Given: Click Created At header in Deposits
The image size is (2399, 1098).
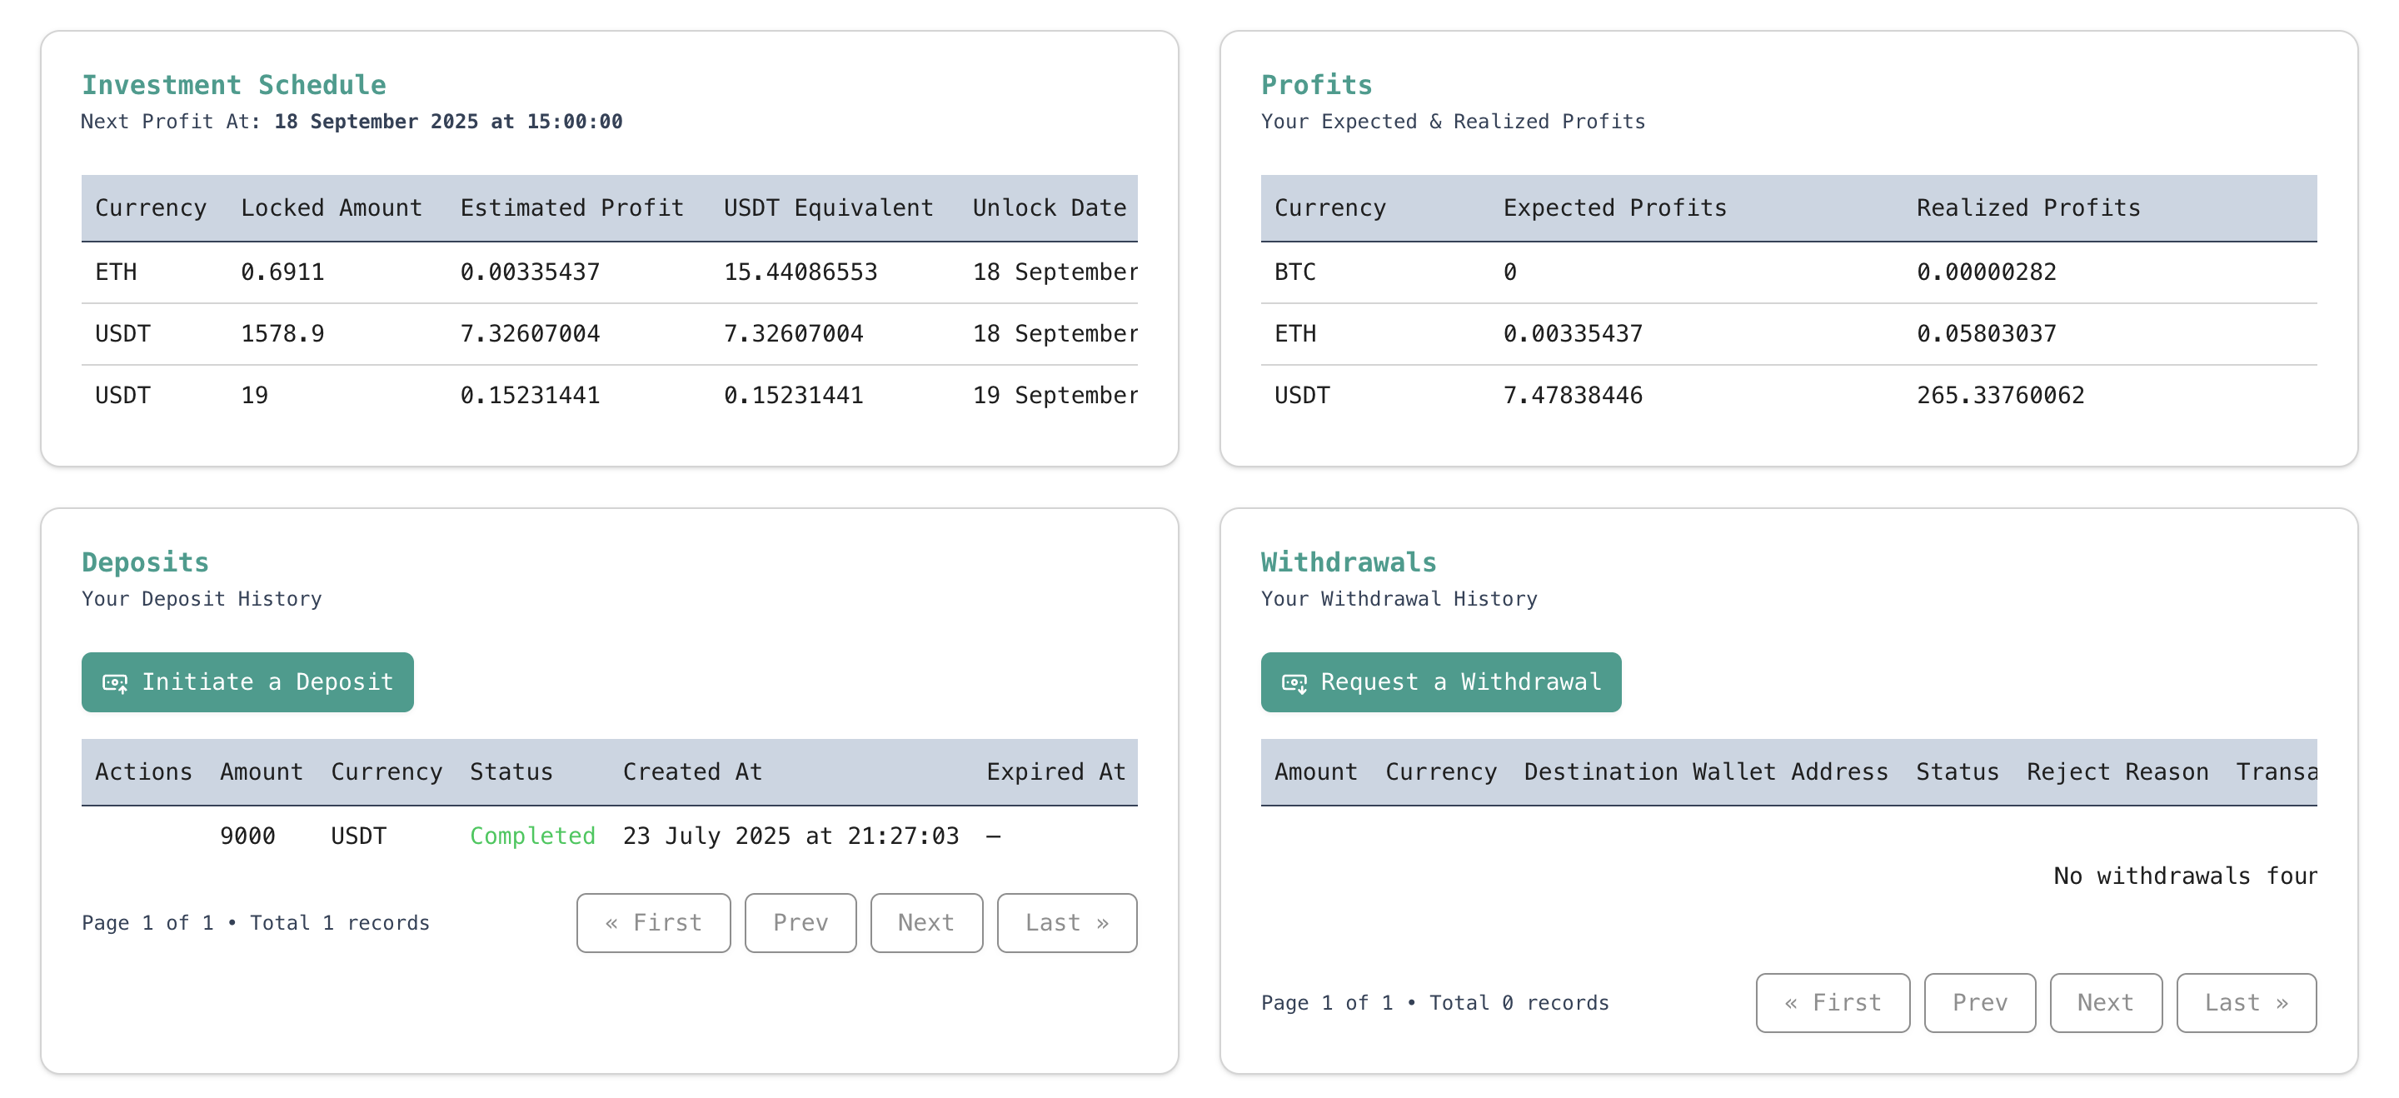Looking at the screenshot, I should click(x=693, y=773).
